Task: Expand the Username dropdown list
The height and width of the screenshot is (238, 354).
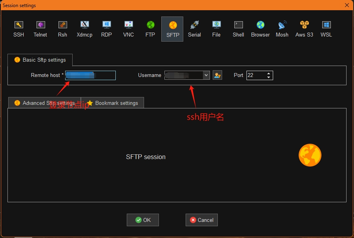Action: click(x=206, y=75)
